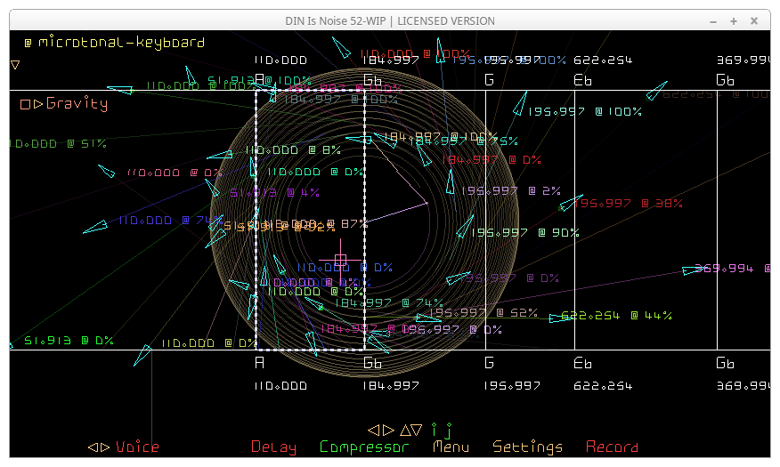Click the Gravity label text
Viewport: 780px width, 467px height.
tap(77, 104)
